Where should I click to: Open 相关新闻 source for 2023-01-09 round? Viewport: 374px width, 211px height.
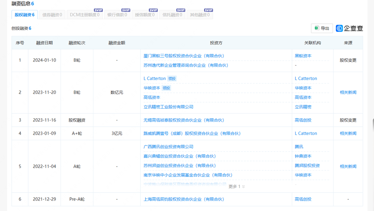(x=348, y=133)
